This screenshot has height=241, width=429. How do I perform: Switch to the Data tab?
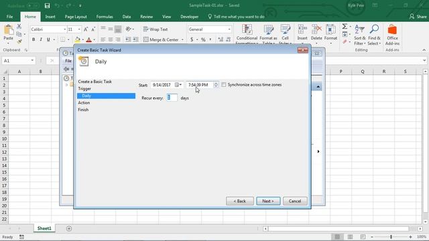127,17
